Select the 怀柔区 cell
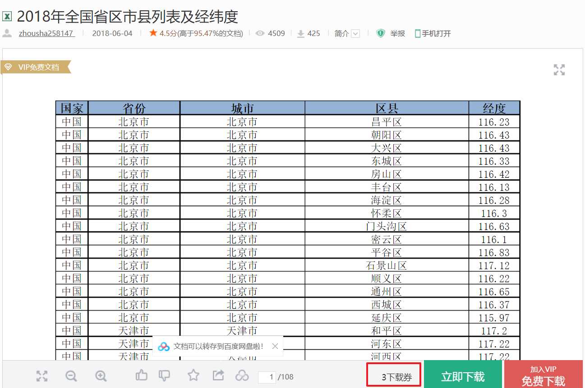This screenshot has width=585, height=388. pyautogui.click(x=387, y=213)
